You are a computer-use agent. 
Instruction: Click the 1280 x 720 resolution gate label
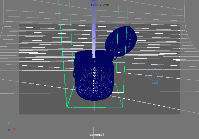(100, 5)
